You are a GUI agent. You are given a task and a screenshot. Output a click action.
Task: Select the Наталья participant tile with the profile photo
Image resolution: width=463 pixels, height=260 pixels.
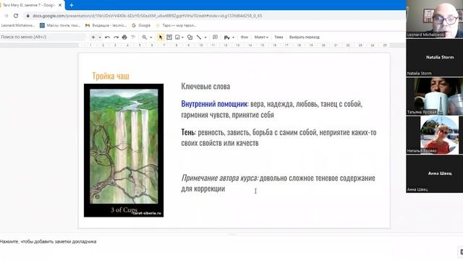[x=434, y=135]
